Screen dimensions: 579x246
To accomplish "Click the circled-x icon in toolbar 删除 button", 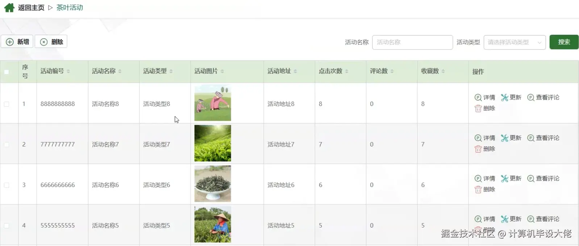I will point(44,42).
